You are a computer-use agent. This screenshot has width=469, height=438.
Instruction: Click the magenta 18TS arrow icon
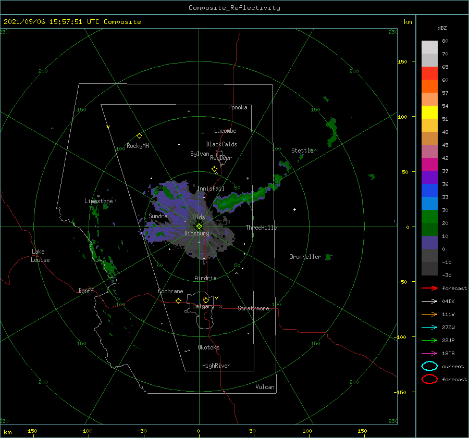coord(429,354)
